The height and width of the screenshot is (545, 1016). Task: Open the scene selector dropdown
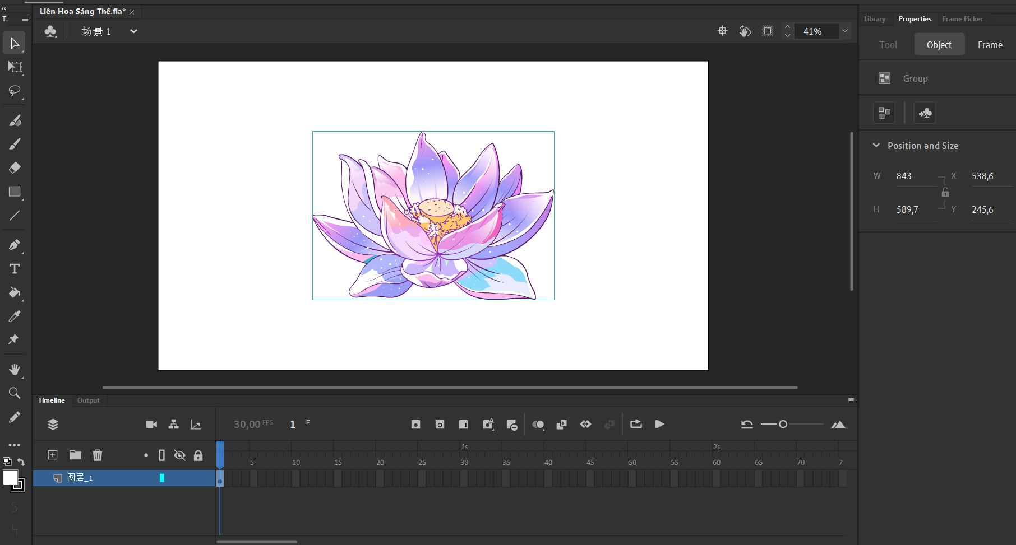pos(133,31)
